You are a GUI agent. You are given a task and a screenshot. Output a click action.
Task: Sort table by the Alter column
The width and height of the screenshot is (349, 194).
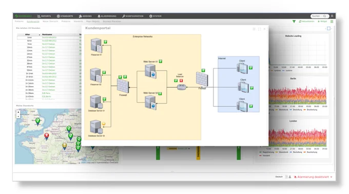click(28, 34)
